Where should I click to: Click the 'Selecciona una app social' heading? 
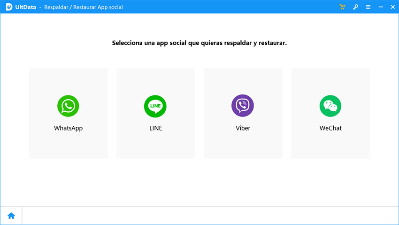point(199,43)
